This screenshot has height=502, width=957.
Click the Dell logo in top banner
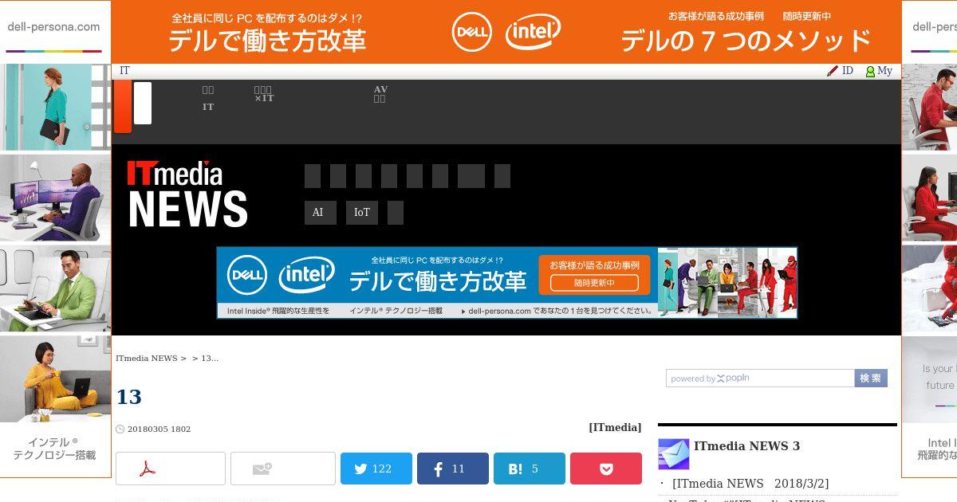coord(472,32)
